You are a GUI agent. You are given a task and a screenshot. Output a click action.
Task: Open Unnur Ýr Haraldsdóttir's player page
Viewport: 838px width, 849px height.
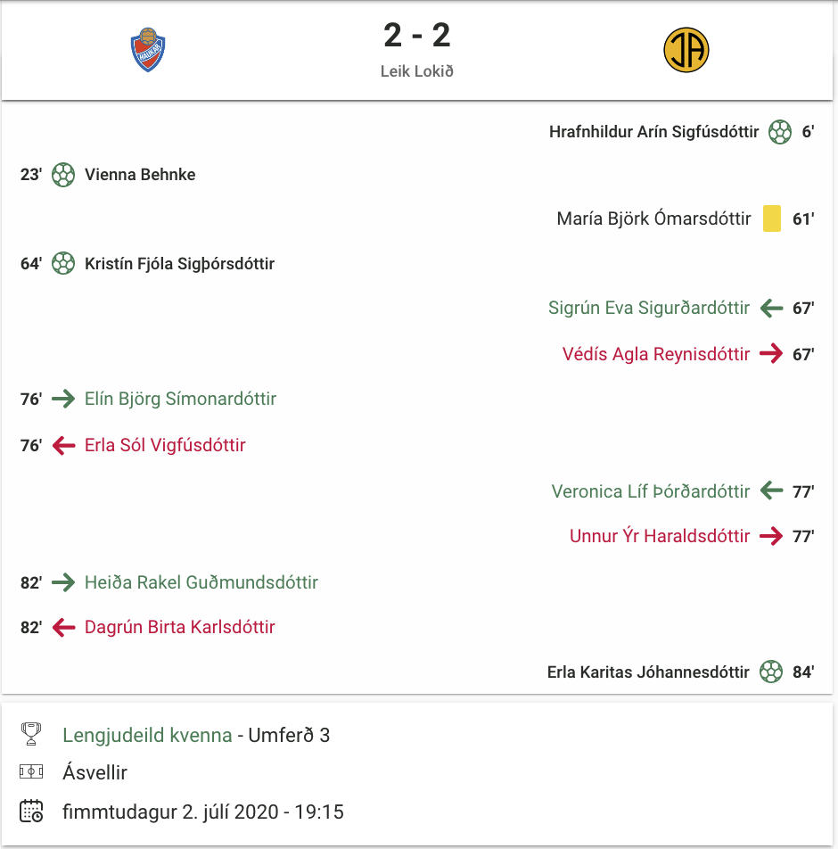(660, 536)
